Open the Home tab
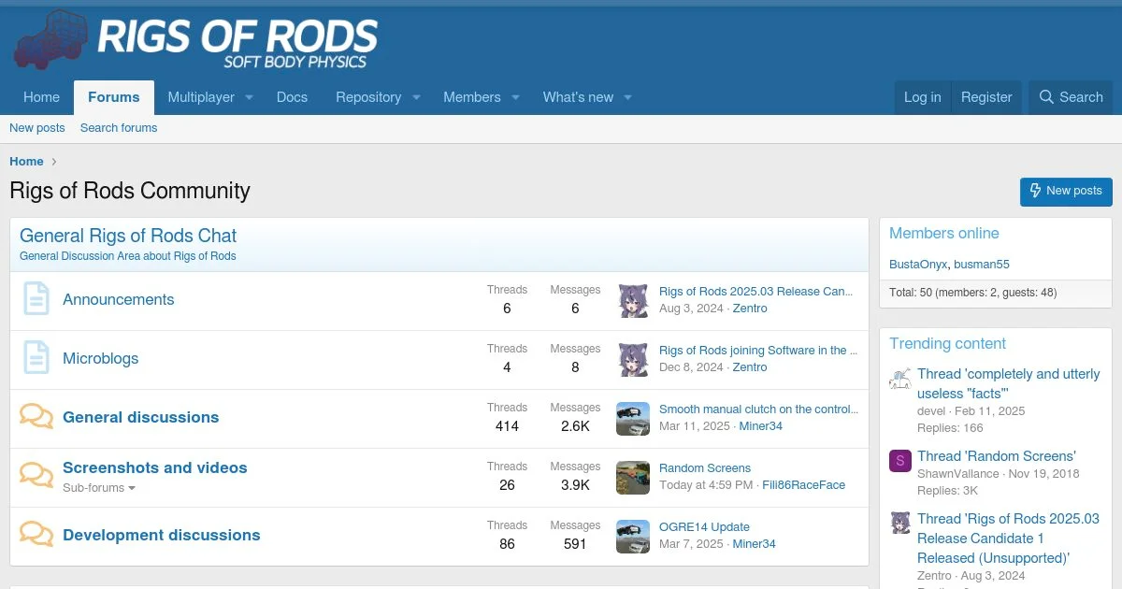The image size is (1122, 589). coord(41,97)
